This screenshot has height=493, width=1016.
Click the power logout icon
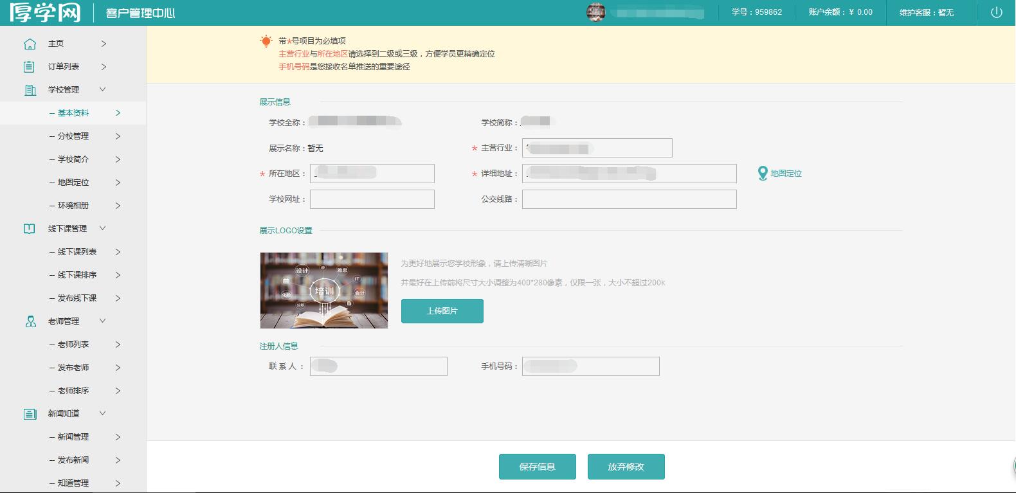coord(996,12)
